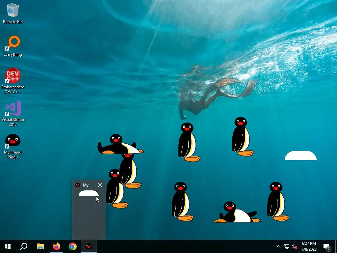Select the Embarcadero Dev-C++ shortcut
The width and height of the screenshot is (337, 253).
pos(13,81)
